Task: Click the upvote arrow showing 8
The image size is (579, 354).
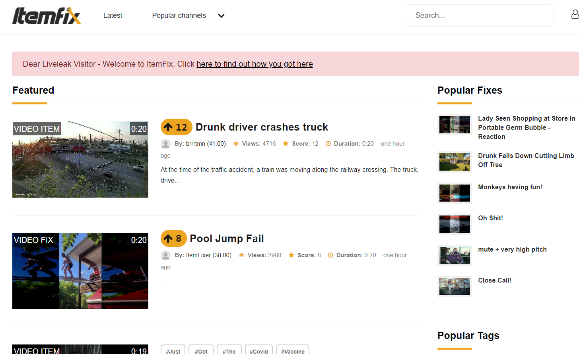Action: 173,239
